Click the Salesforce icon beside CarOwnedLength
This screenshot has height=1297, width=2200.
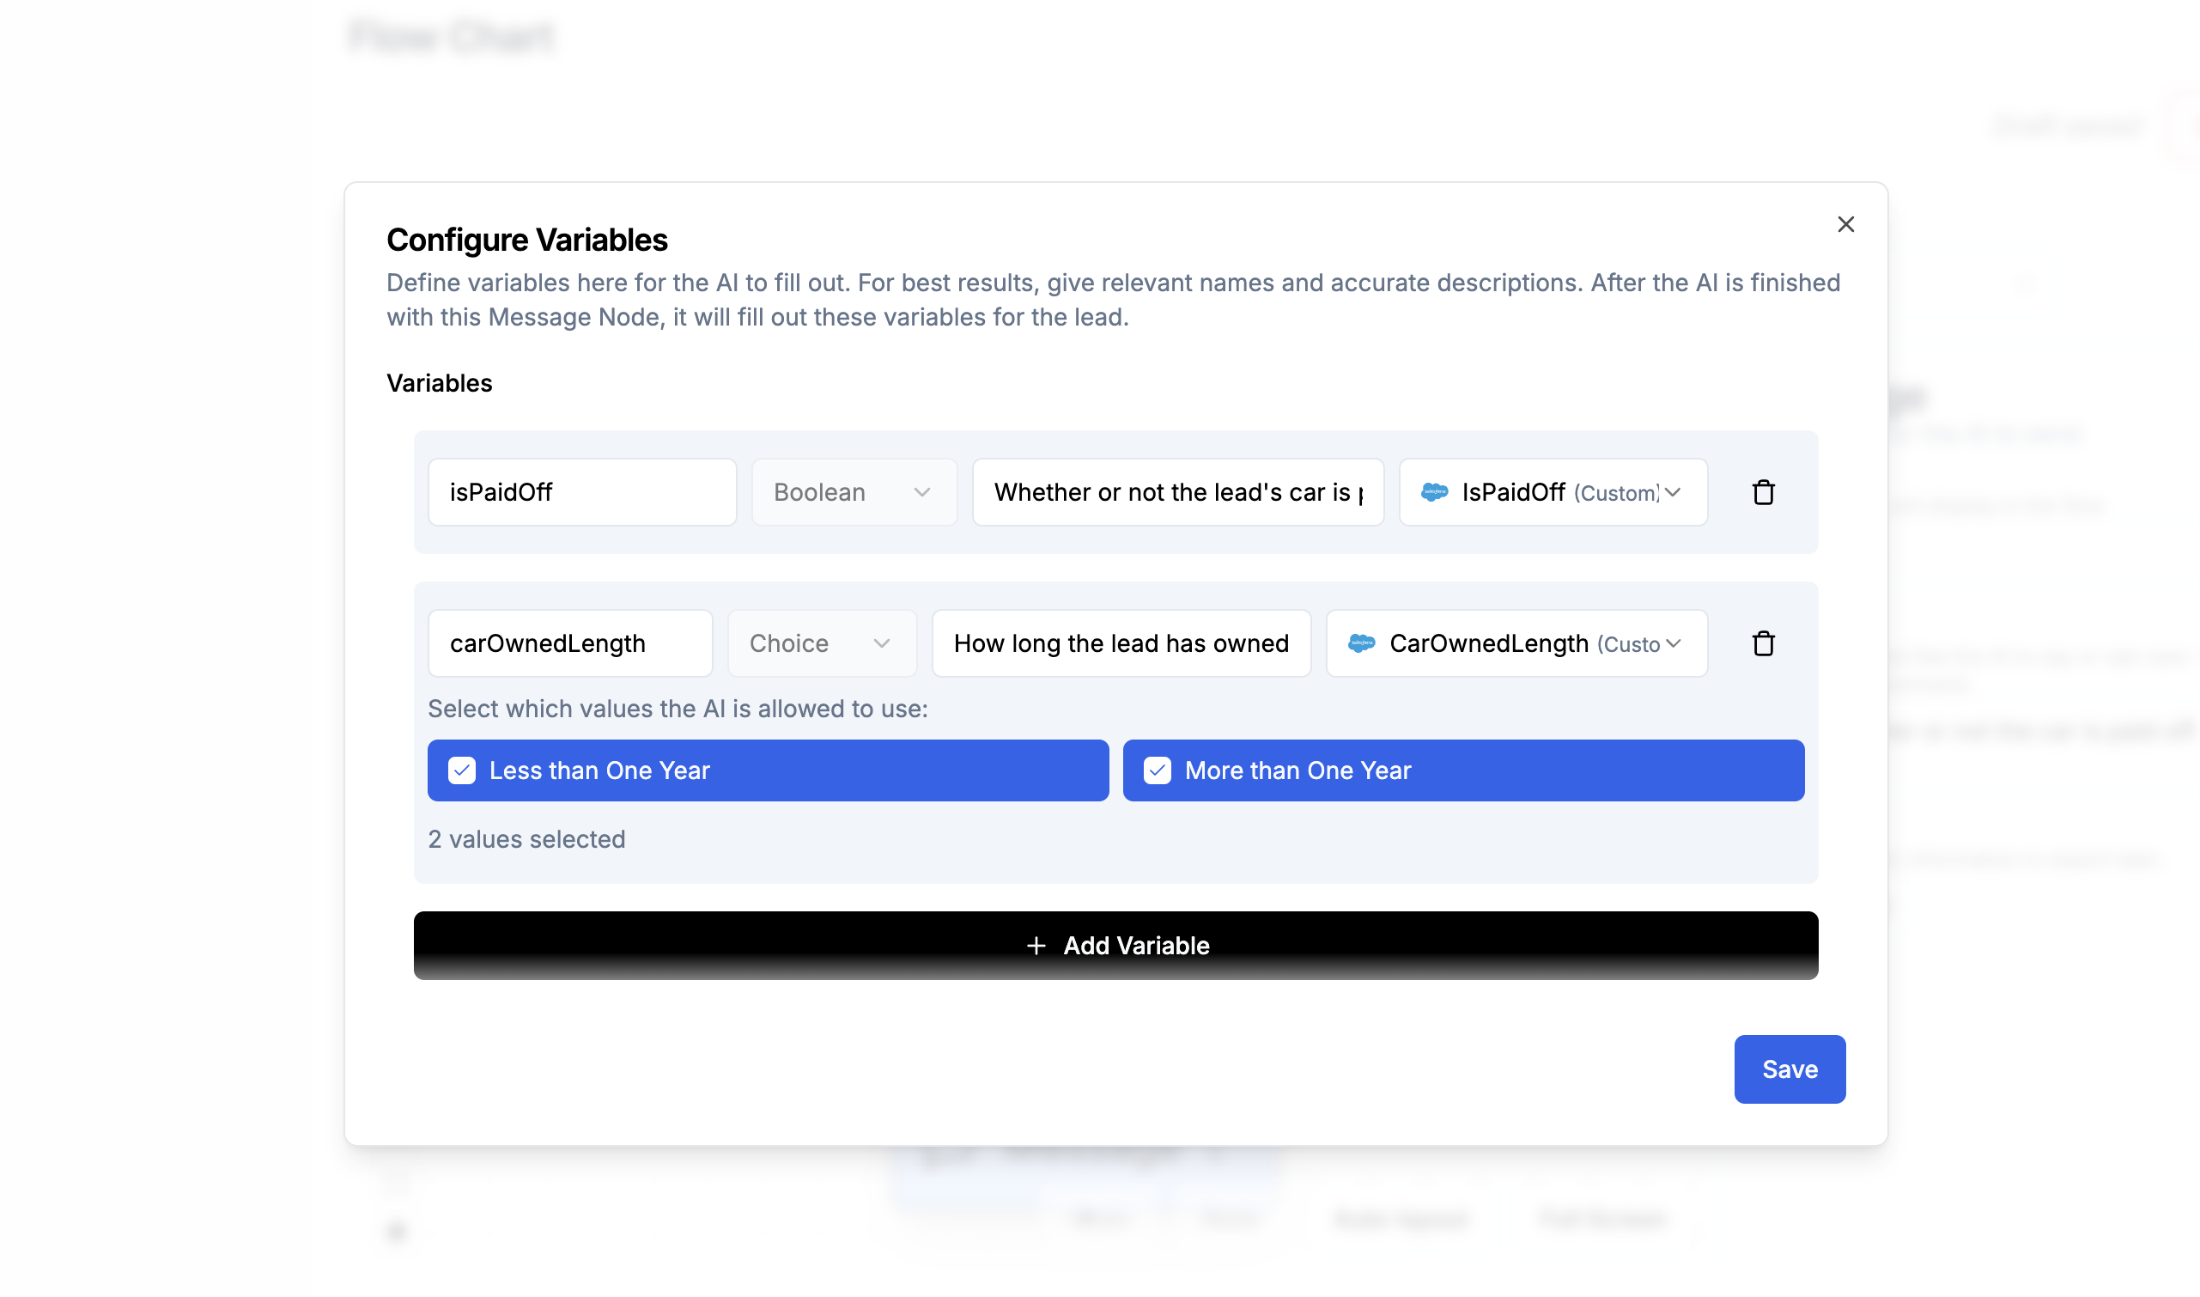click(1360, 643)
